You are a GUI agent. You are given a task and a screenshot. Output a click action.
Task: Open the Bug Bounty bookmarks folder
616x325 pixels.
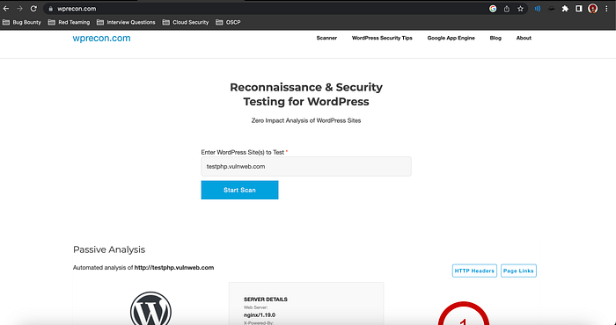coord(22,22)
